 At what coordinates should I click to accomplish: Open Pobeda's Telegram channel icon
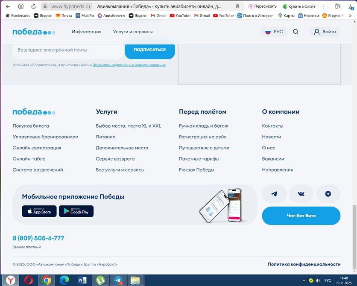point(274,194)
